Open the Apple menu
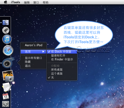Screen dimensions: 124x108 [6, 2]
